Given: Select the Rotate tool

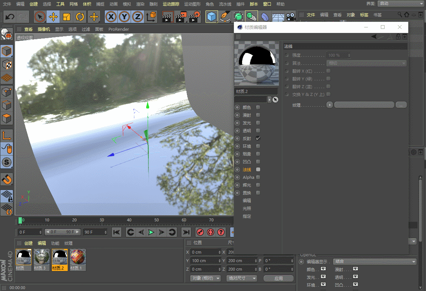Looking at the screenshot, I should point(80,17).
